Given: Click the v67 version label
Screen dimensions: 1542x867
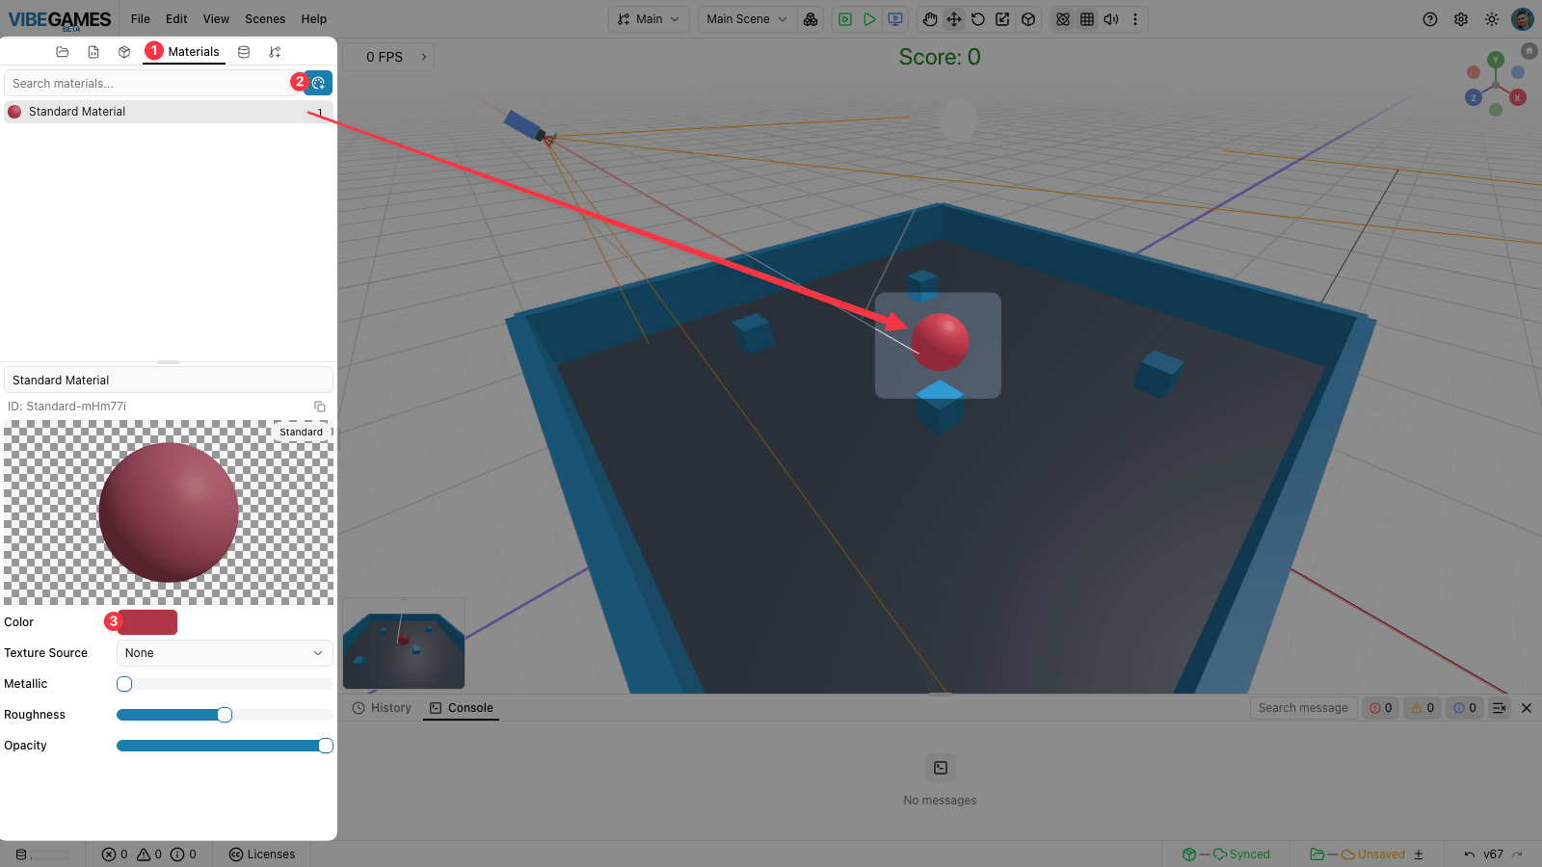Looking at the screenshot, I should [x=1493, y=854].
